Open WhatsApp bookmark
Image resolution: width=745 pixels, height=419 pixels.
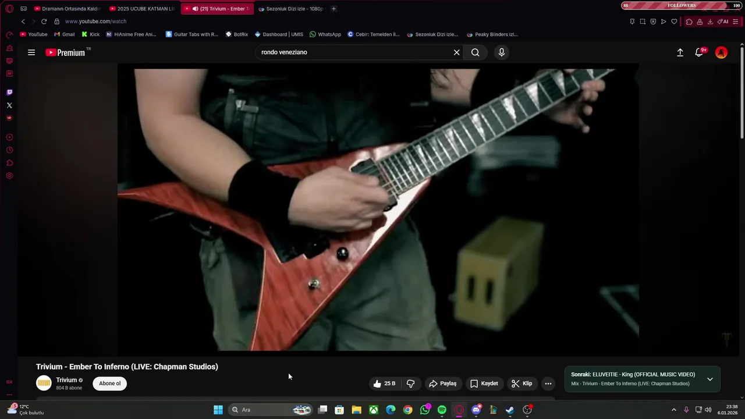tap(325, 34)
